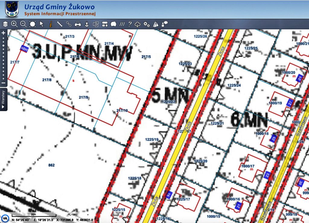The width and height of the screenshot is (309, 223).
Task: Activate the arrow pointer selection tool
Action: [42, 24]
